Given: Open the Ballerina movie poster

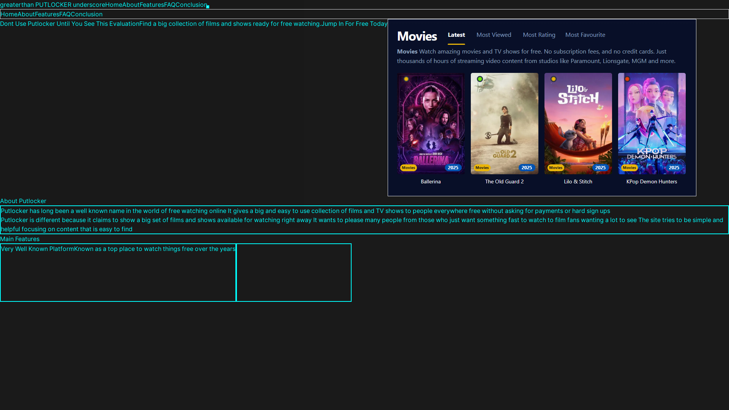Looking at the screenshot, I should pyautogui.click(x=431, y=123).
